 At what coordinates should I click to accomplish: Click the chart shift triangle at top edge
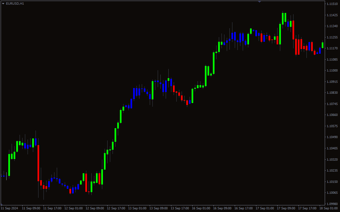pyautogui.click(x=259, y=2)
